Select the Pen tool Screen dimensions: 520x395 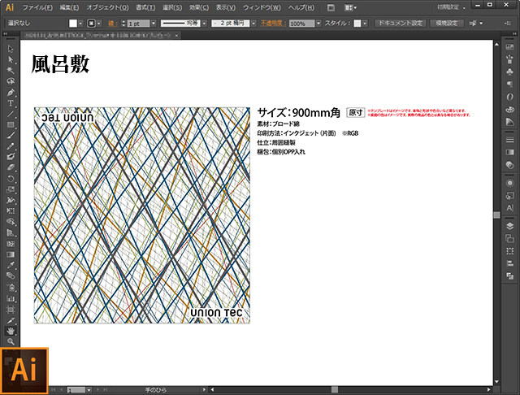pyautogui.click(x=11, y=92)
